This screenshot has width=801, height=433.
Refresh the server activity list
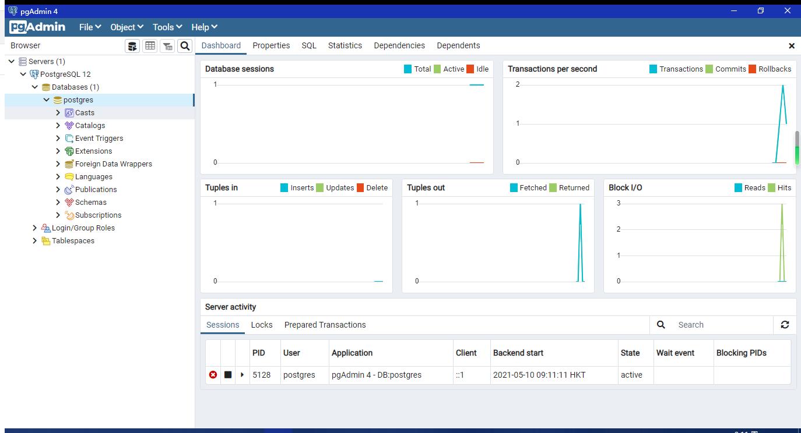coord(785,325)
